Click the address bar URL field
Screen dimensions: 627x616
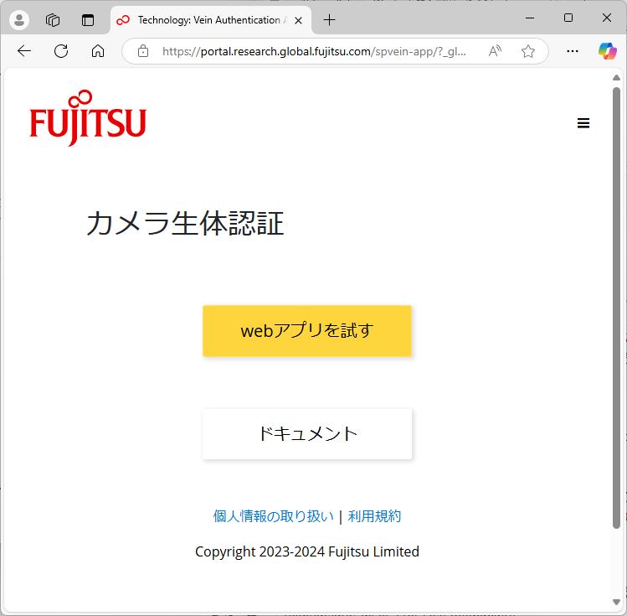click(314, 51)
